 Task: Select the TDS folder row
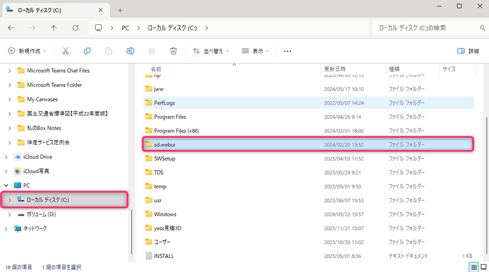click(x=309, y=172)
